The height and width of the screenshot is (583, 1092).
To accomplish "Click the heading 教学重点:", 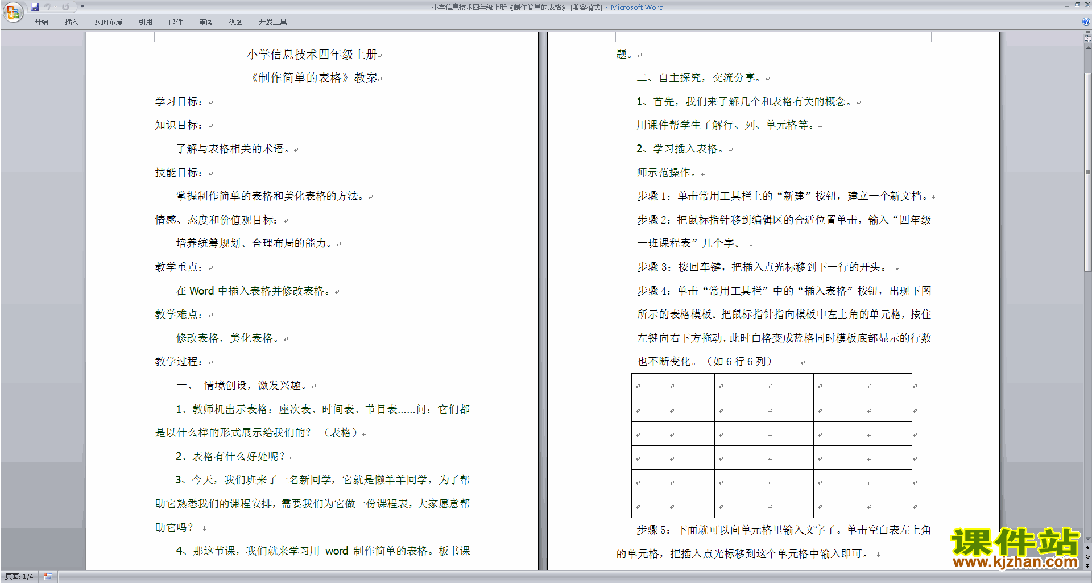I will (x=179, y=267).
